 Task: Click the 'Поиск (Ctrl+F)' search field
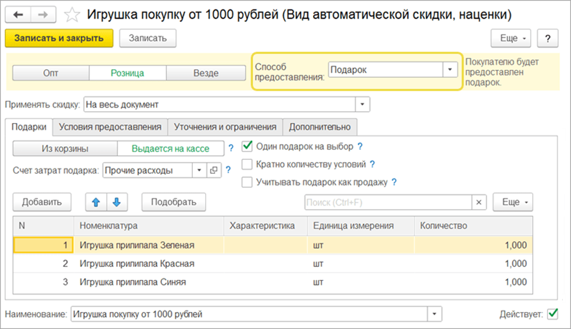pos(388,202)
